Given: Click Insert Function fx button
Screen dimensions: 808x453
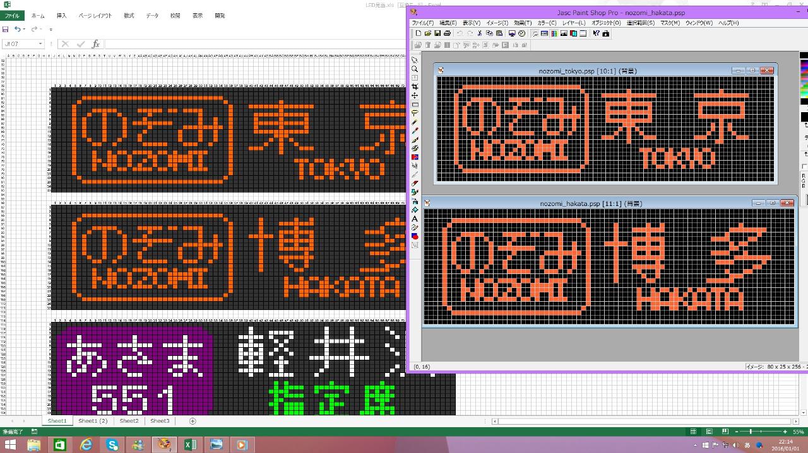Looking at the screenshot, I should [x=96, y=44].
